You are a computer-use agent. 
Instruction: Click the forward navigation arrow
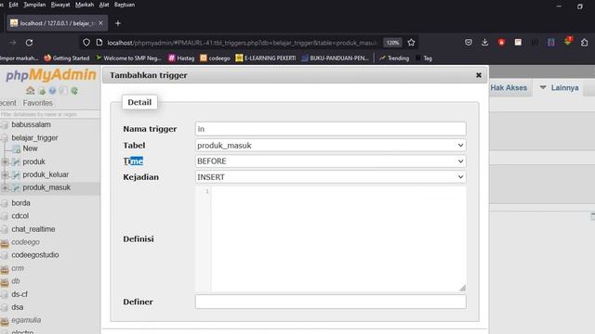pyautogui.click(x=12, y=43)
